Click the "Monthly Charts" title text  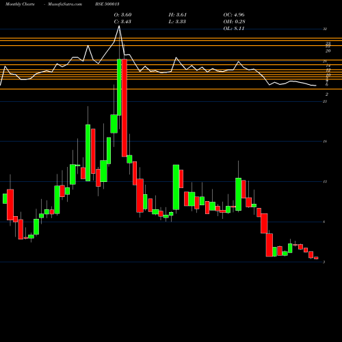[20, 4]
